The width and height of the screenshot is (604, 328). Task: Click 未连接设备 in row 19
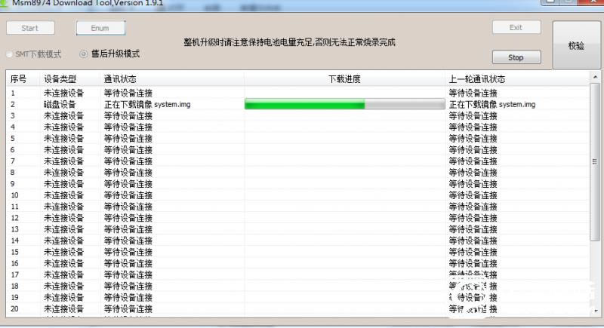(x=63, y=297)
